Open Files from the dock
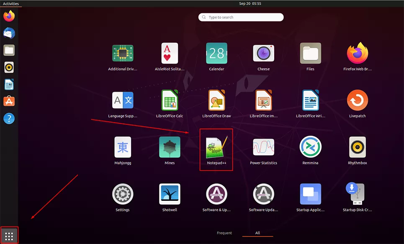The height and width of the screenshot is (244, 404). [x=9, y=50]
